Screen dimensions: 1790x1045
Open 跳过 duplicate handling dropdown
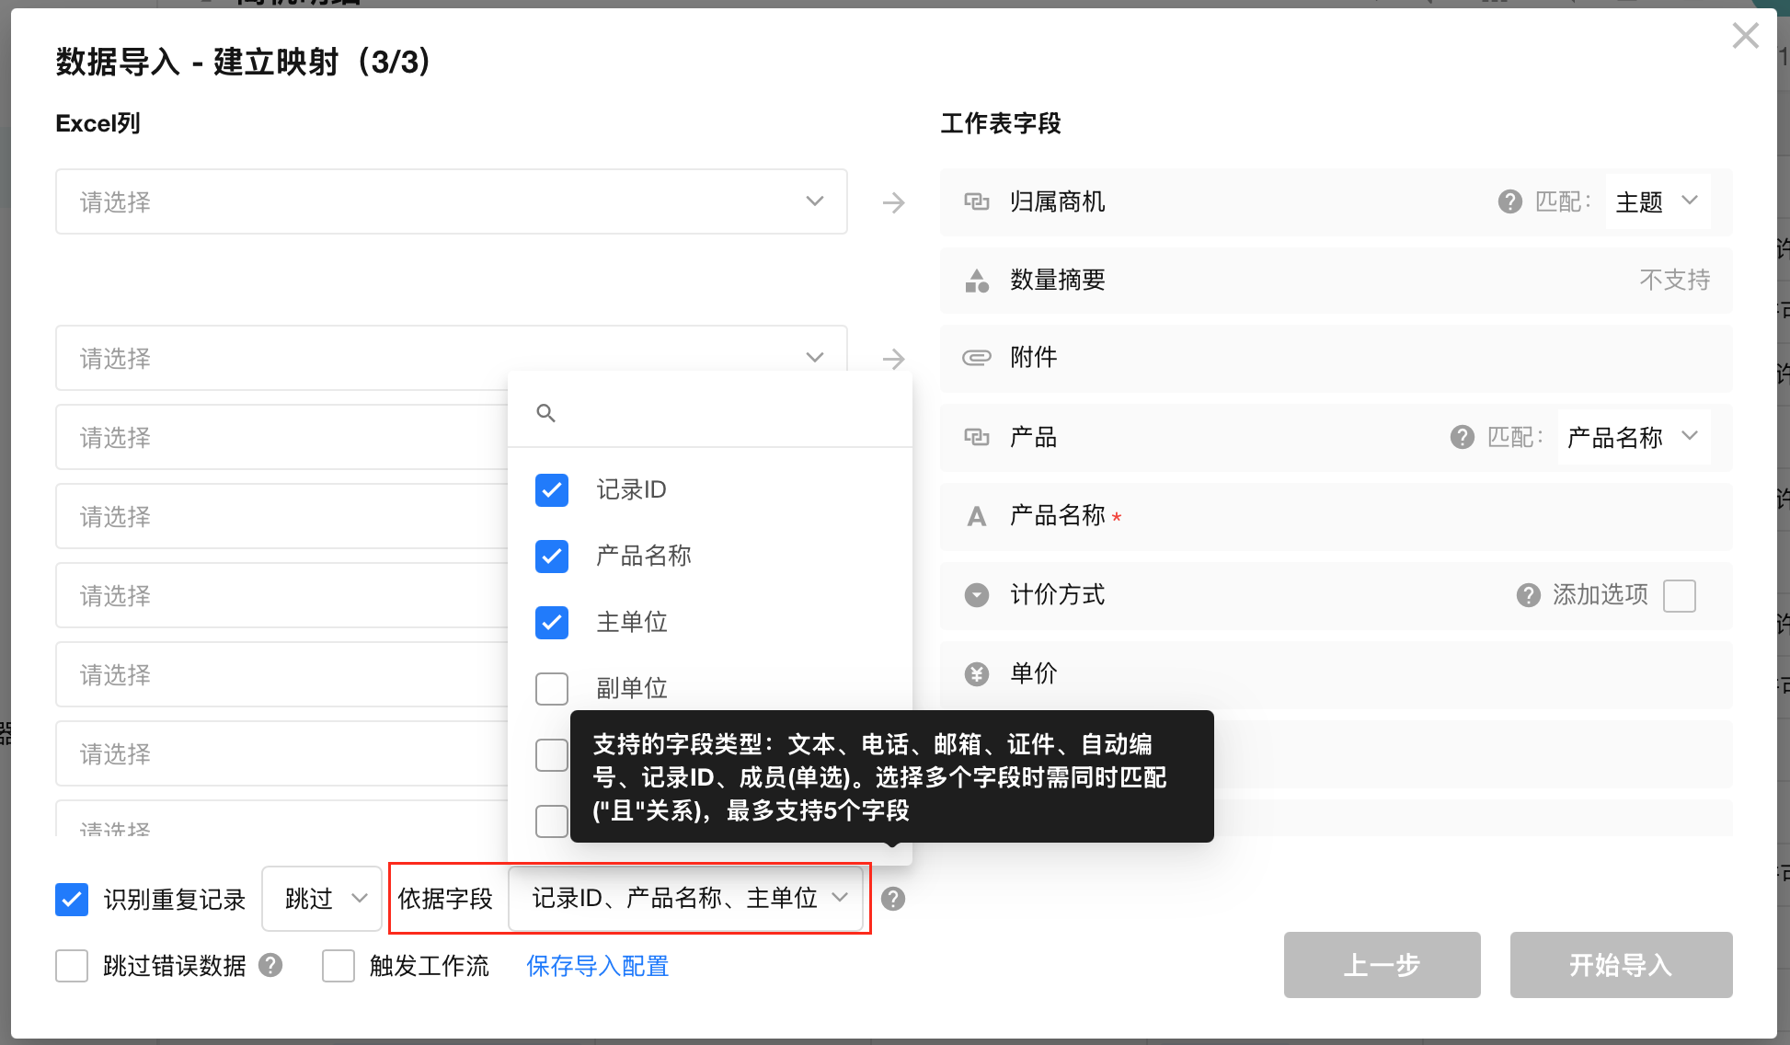[321, 899]
